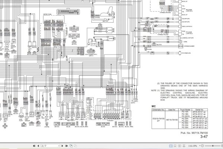The width and height of the screenshot is (223, 149).
Task: Click the zoom slider handle
Action: click(213, 146)
